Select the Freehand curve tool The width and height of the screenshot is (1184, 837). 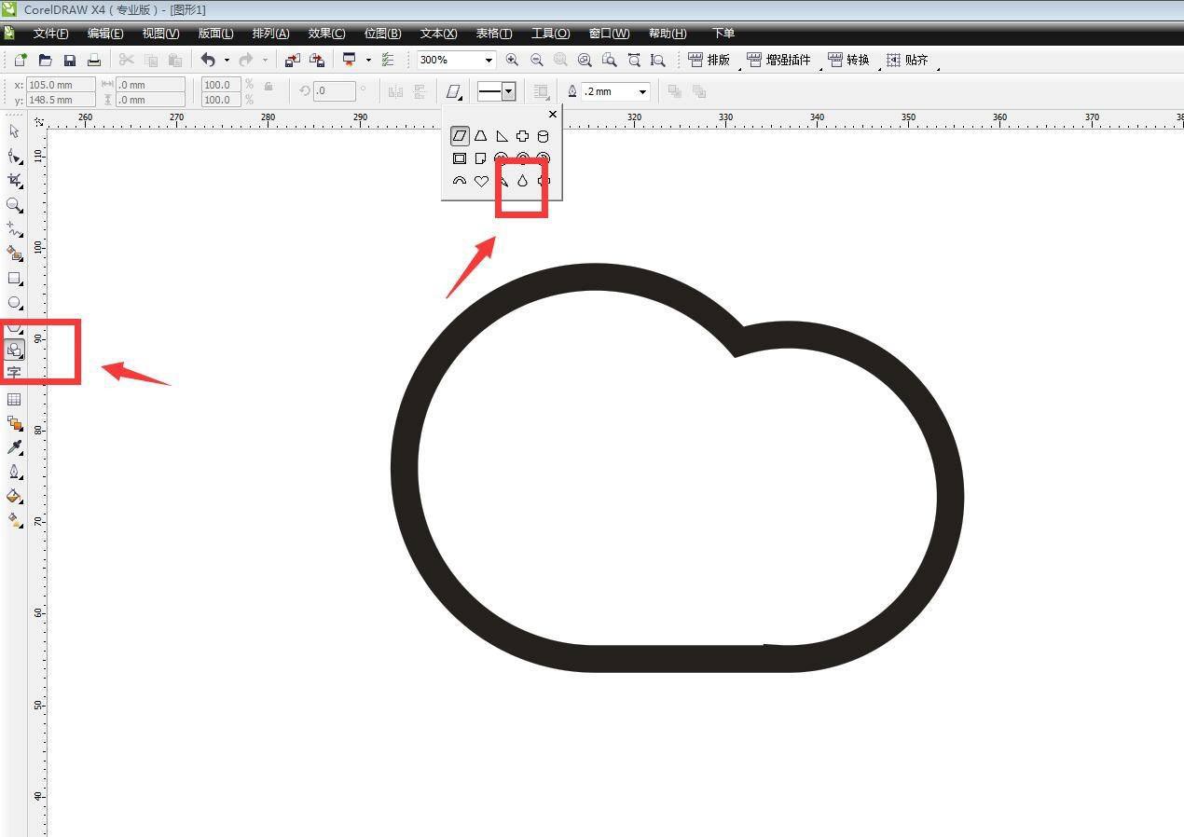(14, 228)
